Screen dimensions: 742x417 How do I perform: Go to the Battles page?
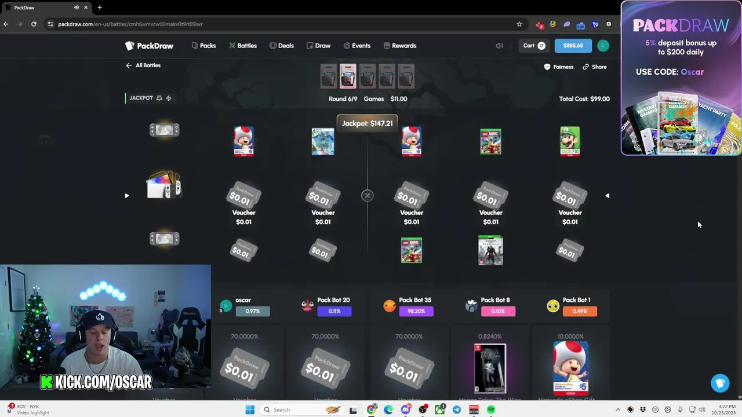point(242,46)
